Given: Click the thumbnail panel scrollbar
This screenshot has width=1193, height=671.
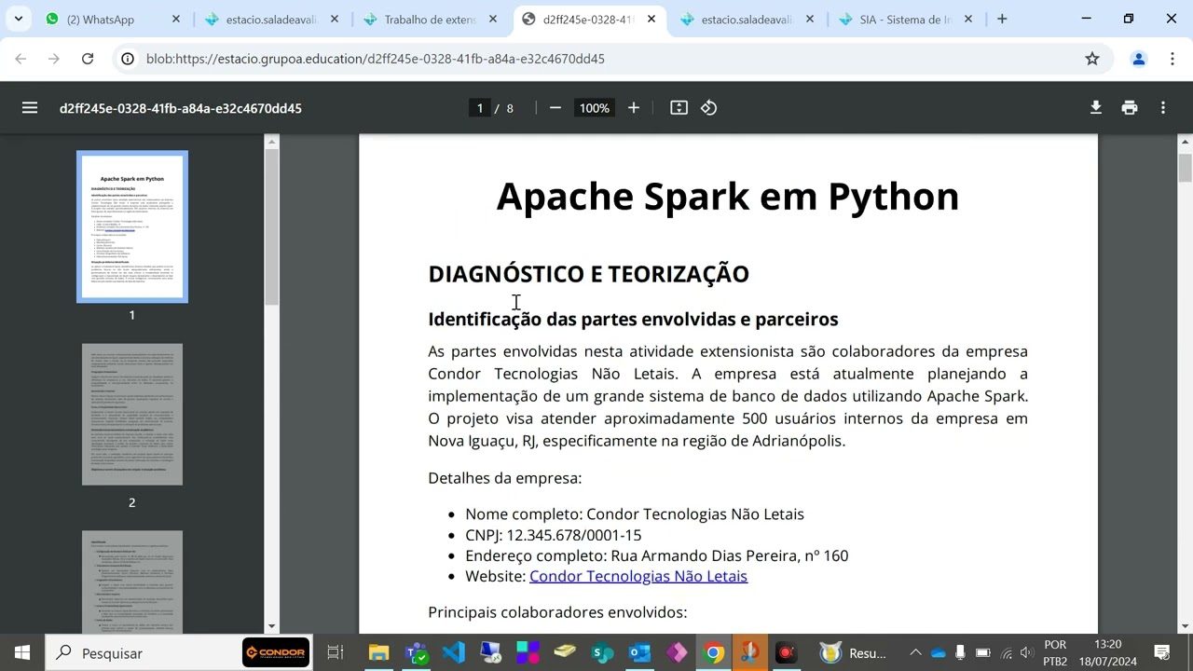Looking at the screenshot, I should click(x=272, y=228).
